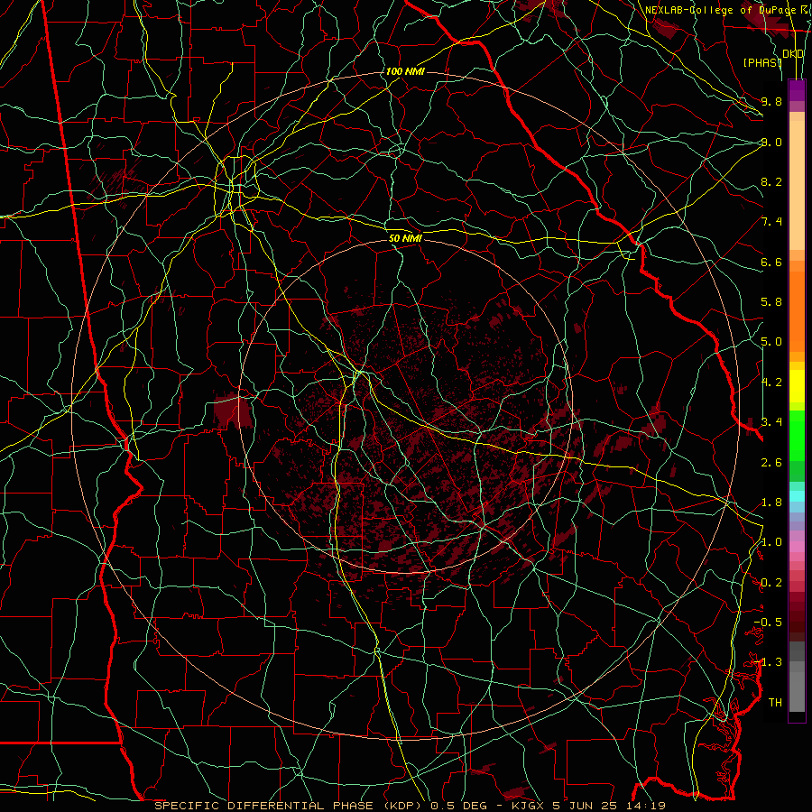Pick the cyan band on the color scale

click(797, 495)
